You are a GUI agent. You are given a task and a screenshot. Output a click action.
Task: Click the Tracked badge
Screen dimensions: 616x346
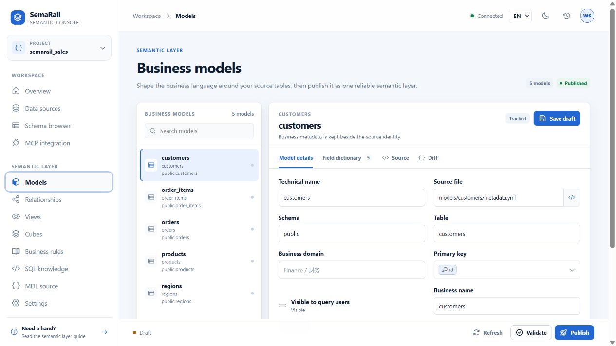(518, 118)
